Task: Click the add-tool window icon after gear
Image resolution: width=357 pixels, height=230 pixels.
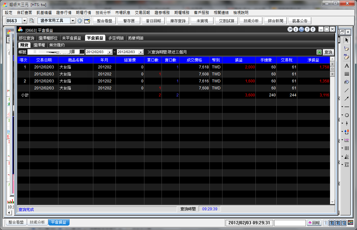Action: [87, 21]
